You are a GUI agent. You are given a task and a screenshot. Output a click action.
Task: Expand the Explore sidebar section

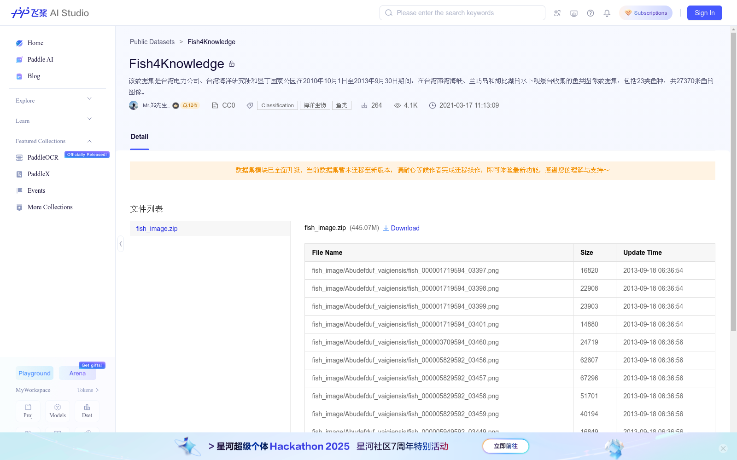click(x=89, y=99)
